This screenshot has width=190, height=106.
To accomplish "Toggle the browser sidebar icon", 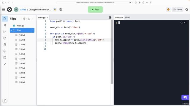I will pyautogui.click(x=3, y=2).
